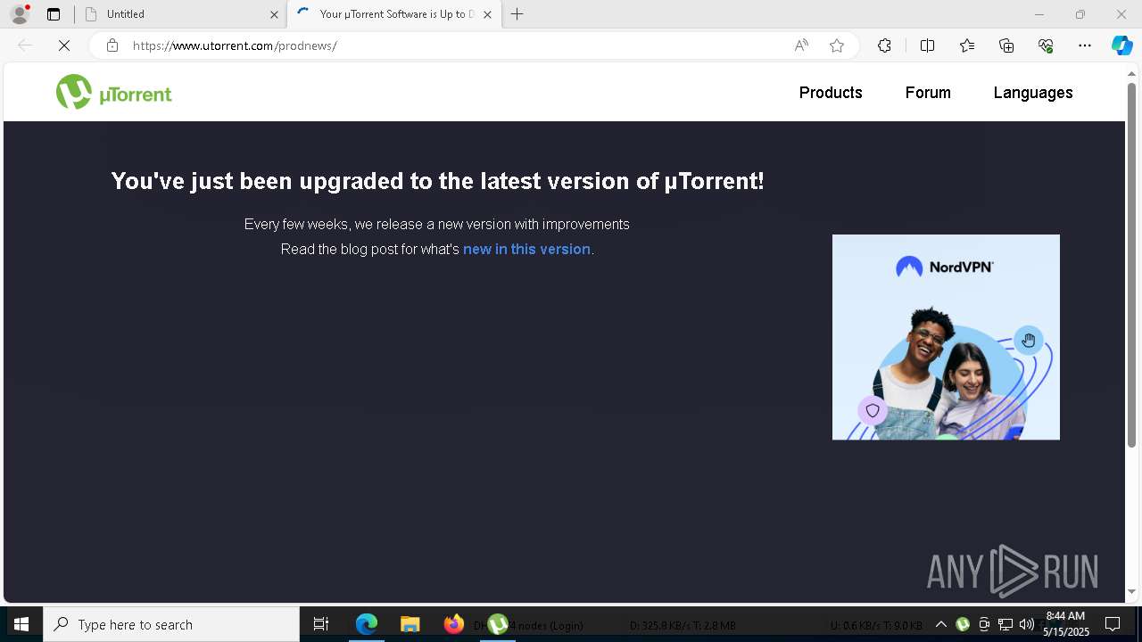Viewport: 1142px width, 642px height.
Task: Add this page to favorites
Action: (837, 45)
